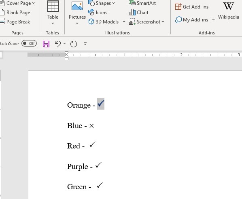242x199 pixels.
Task: Select the highlighted check mark after Orange
Action: click(x=101, y=104)
